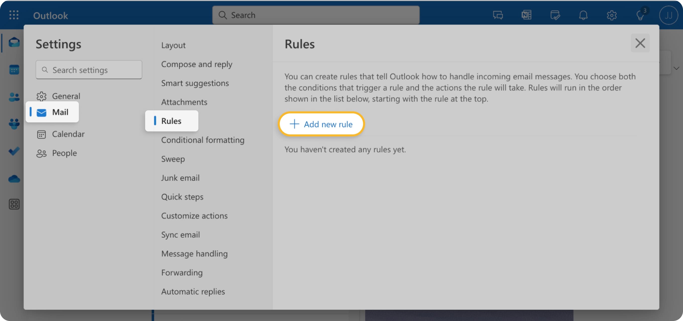
Task: Expand the chevron at the right edge
Action: tap(676, 68)
